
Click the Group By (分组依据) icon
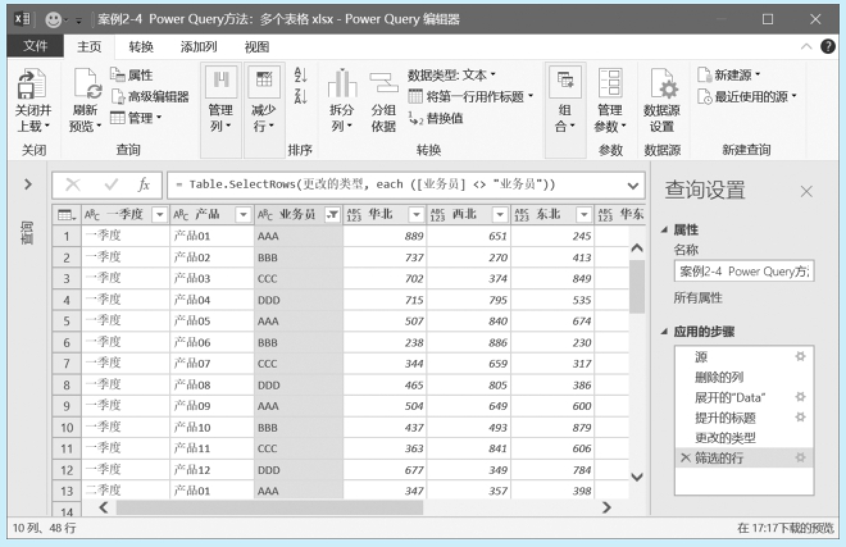pyautogui.click(x=383, y=84)
